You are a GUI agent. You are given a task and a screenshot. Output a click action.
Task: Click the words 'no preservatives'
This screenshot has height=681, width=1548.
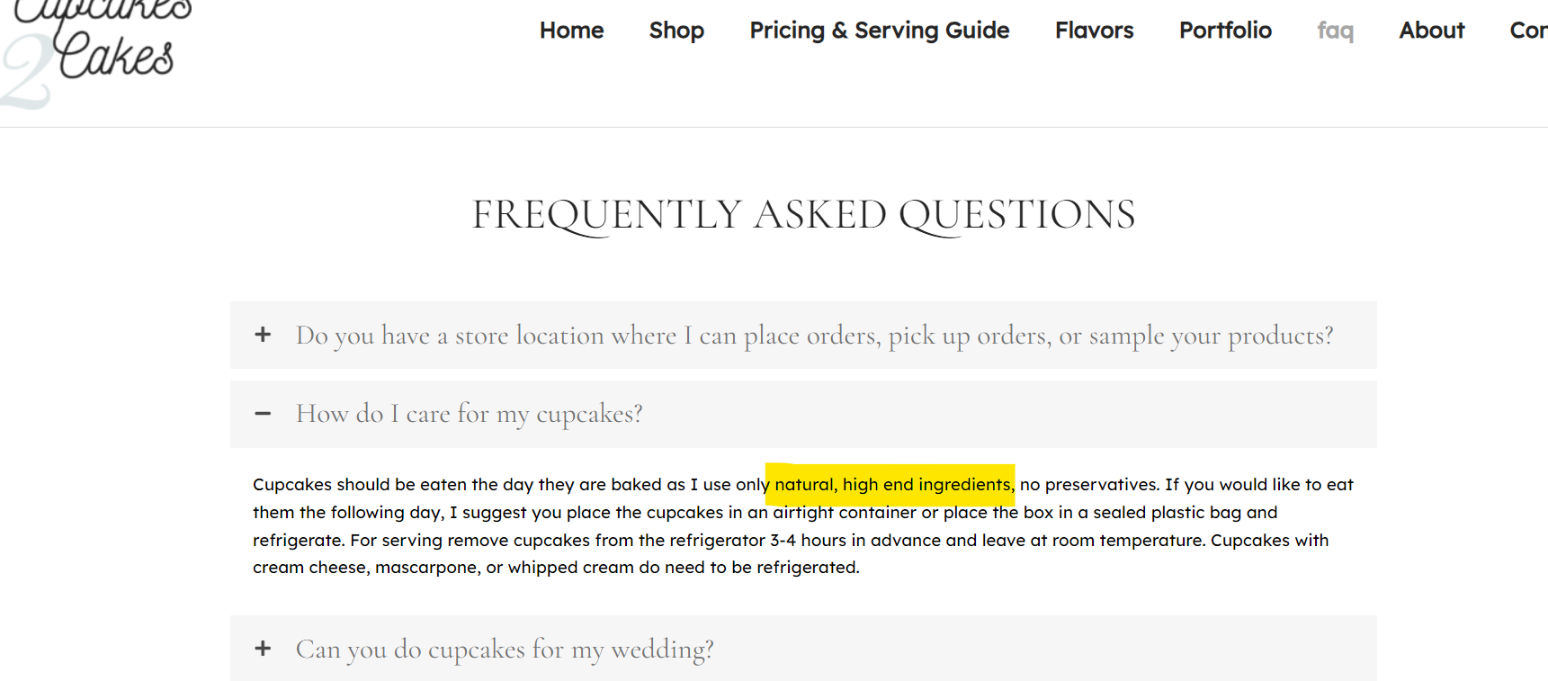(x=1088, y=485)
